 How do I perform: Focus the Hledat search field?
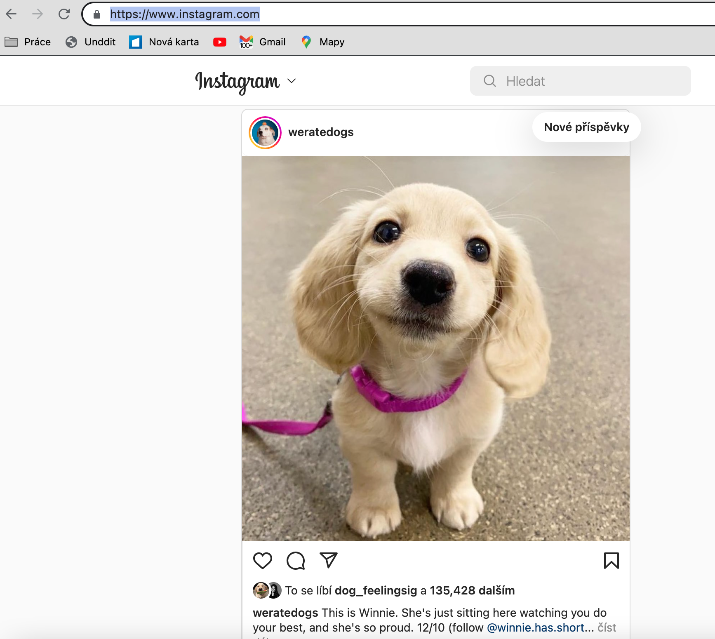click(x=580, y=81)
